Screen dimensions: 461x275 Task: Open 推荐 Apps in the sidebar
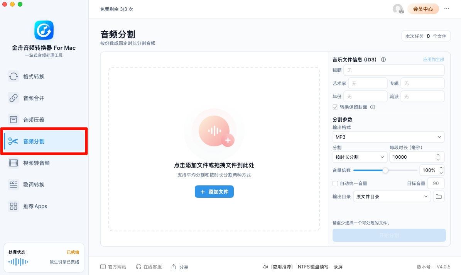(44, 206)
